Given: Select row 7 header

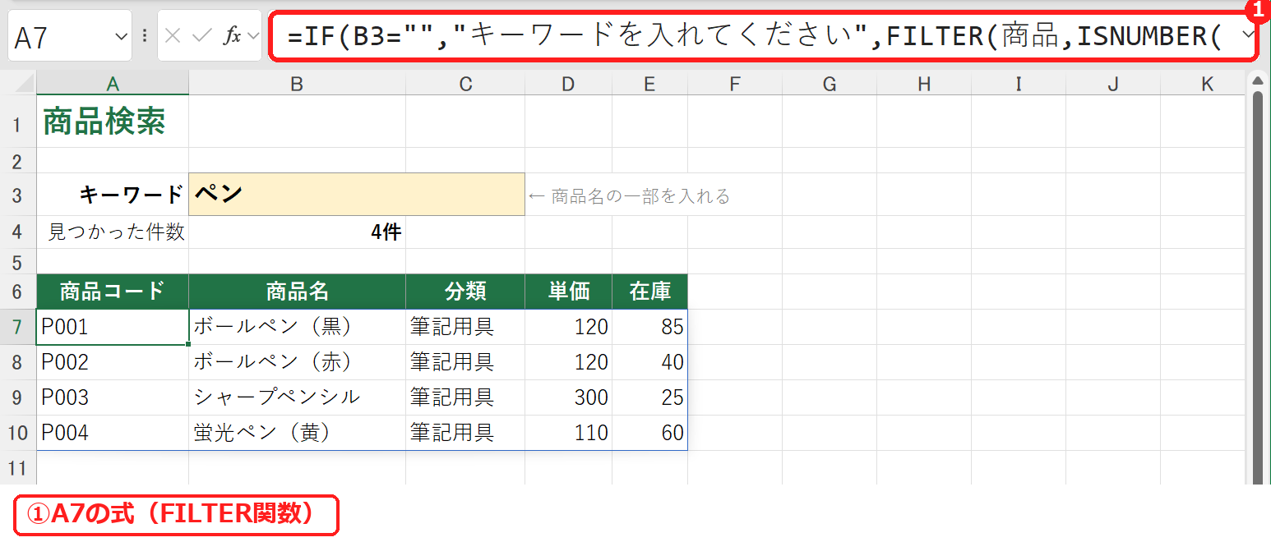Looking at the screenshot, I should [18, 327].
